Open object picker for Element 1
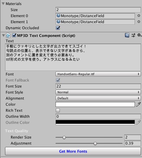The image size is (142, 158). point(139,22)
